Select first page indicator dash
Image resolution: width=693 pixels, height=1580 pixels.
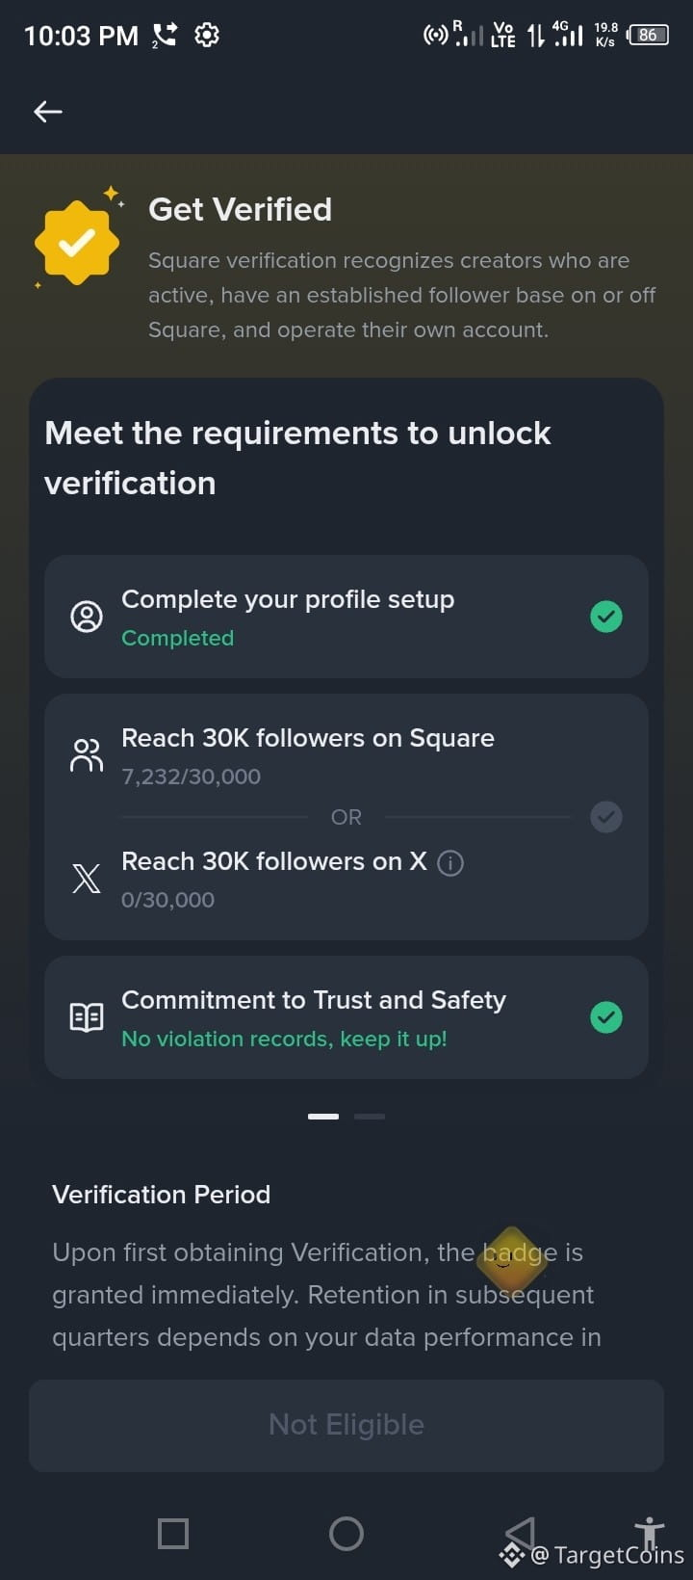pyautogui.click(x=323, y=1117)
